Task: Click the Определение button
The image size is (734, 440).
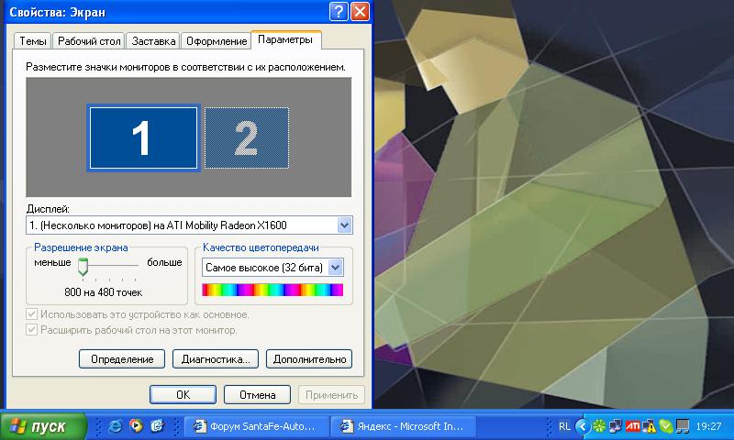Action: (x=122, y=359)
